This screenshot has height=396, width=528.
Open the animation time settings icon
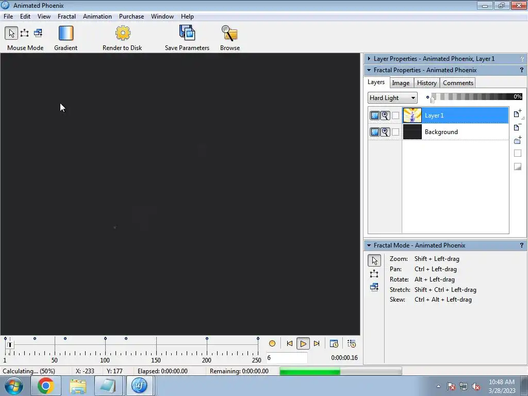pos(334,343)
